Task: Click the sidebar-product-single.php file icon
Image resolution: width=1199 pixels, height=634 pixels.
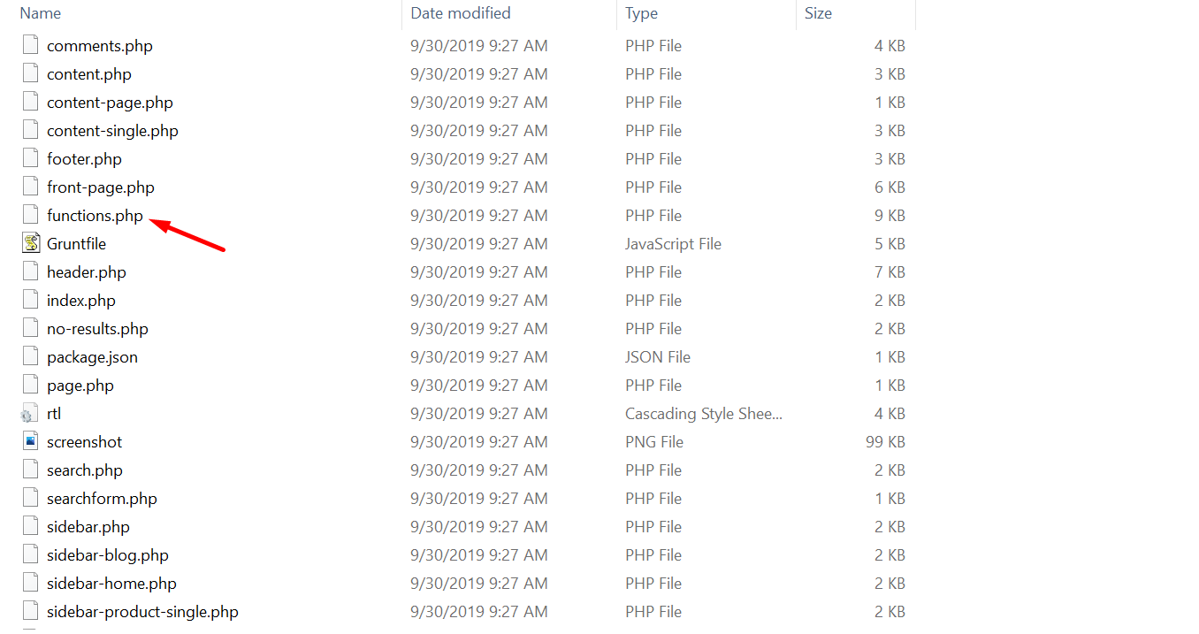Action: [31, 611]
